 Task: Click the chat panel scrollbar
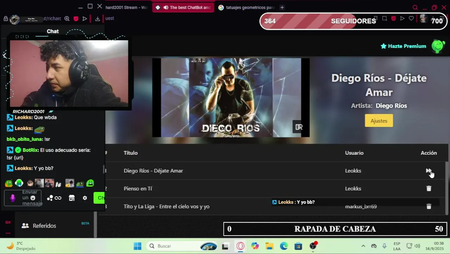click(x=104, y=169)
